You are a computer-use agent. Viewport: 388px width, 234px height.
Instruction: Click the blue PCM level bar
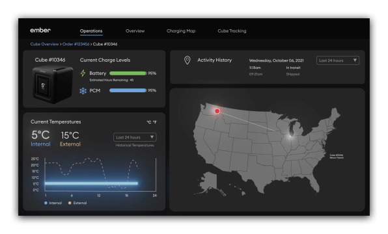[x=128, y=90]
